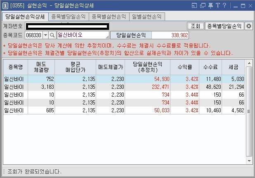This screenshot has height=178, width=255.
Task: Click the scroll up arrow of the table
Action: click(249, 63)
